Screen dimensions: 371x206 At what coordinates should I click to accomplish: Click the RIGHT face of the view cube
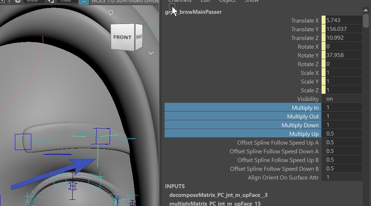click(139, 37)
